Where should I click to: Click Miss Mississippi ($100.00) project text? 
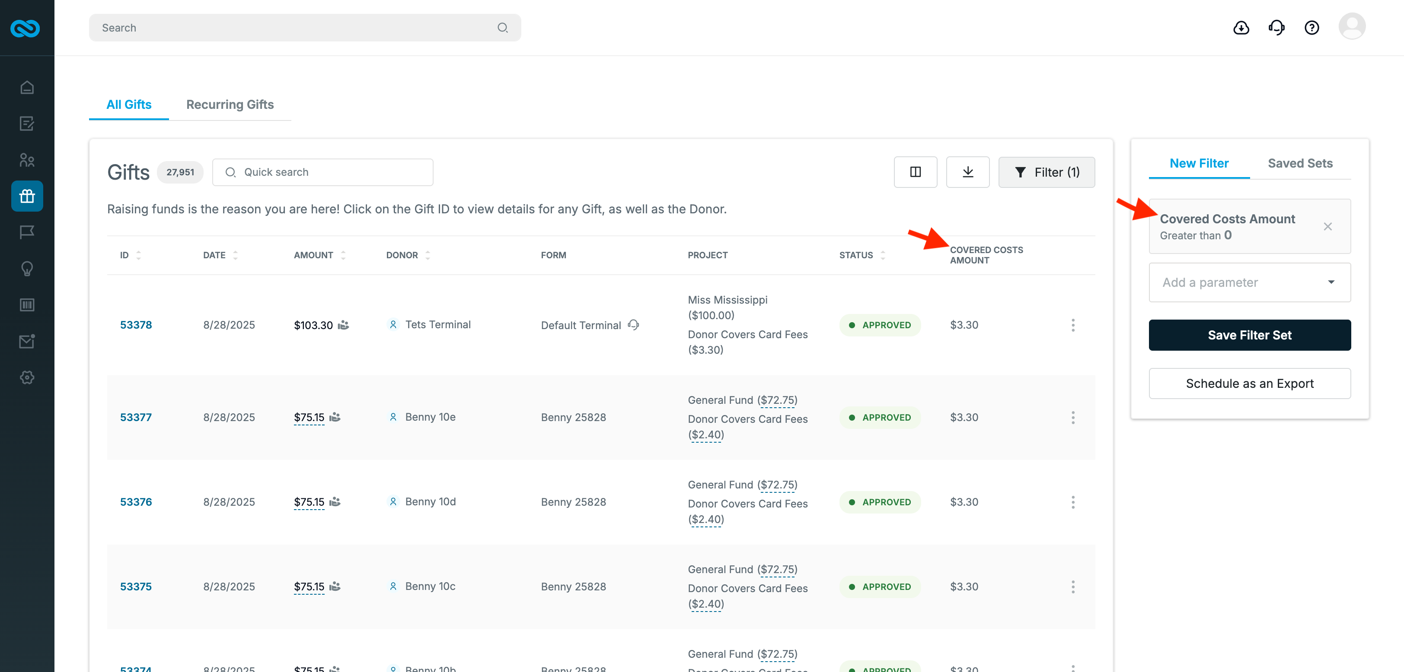coord(727,307)
